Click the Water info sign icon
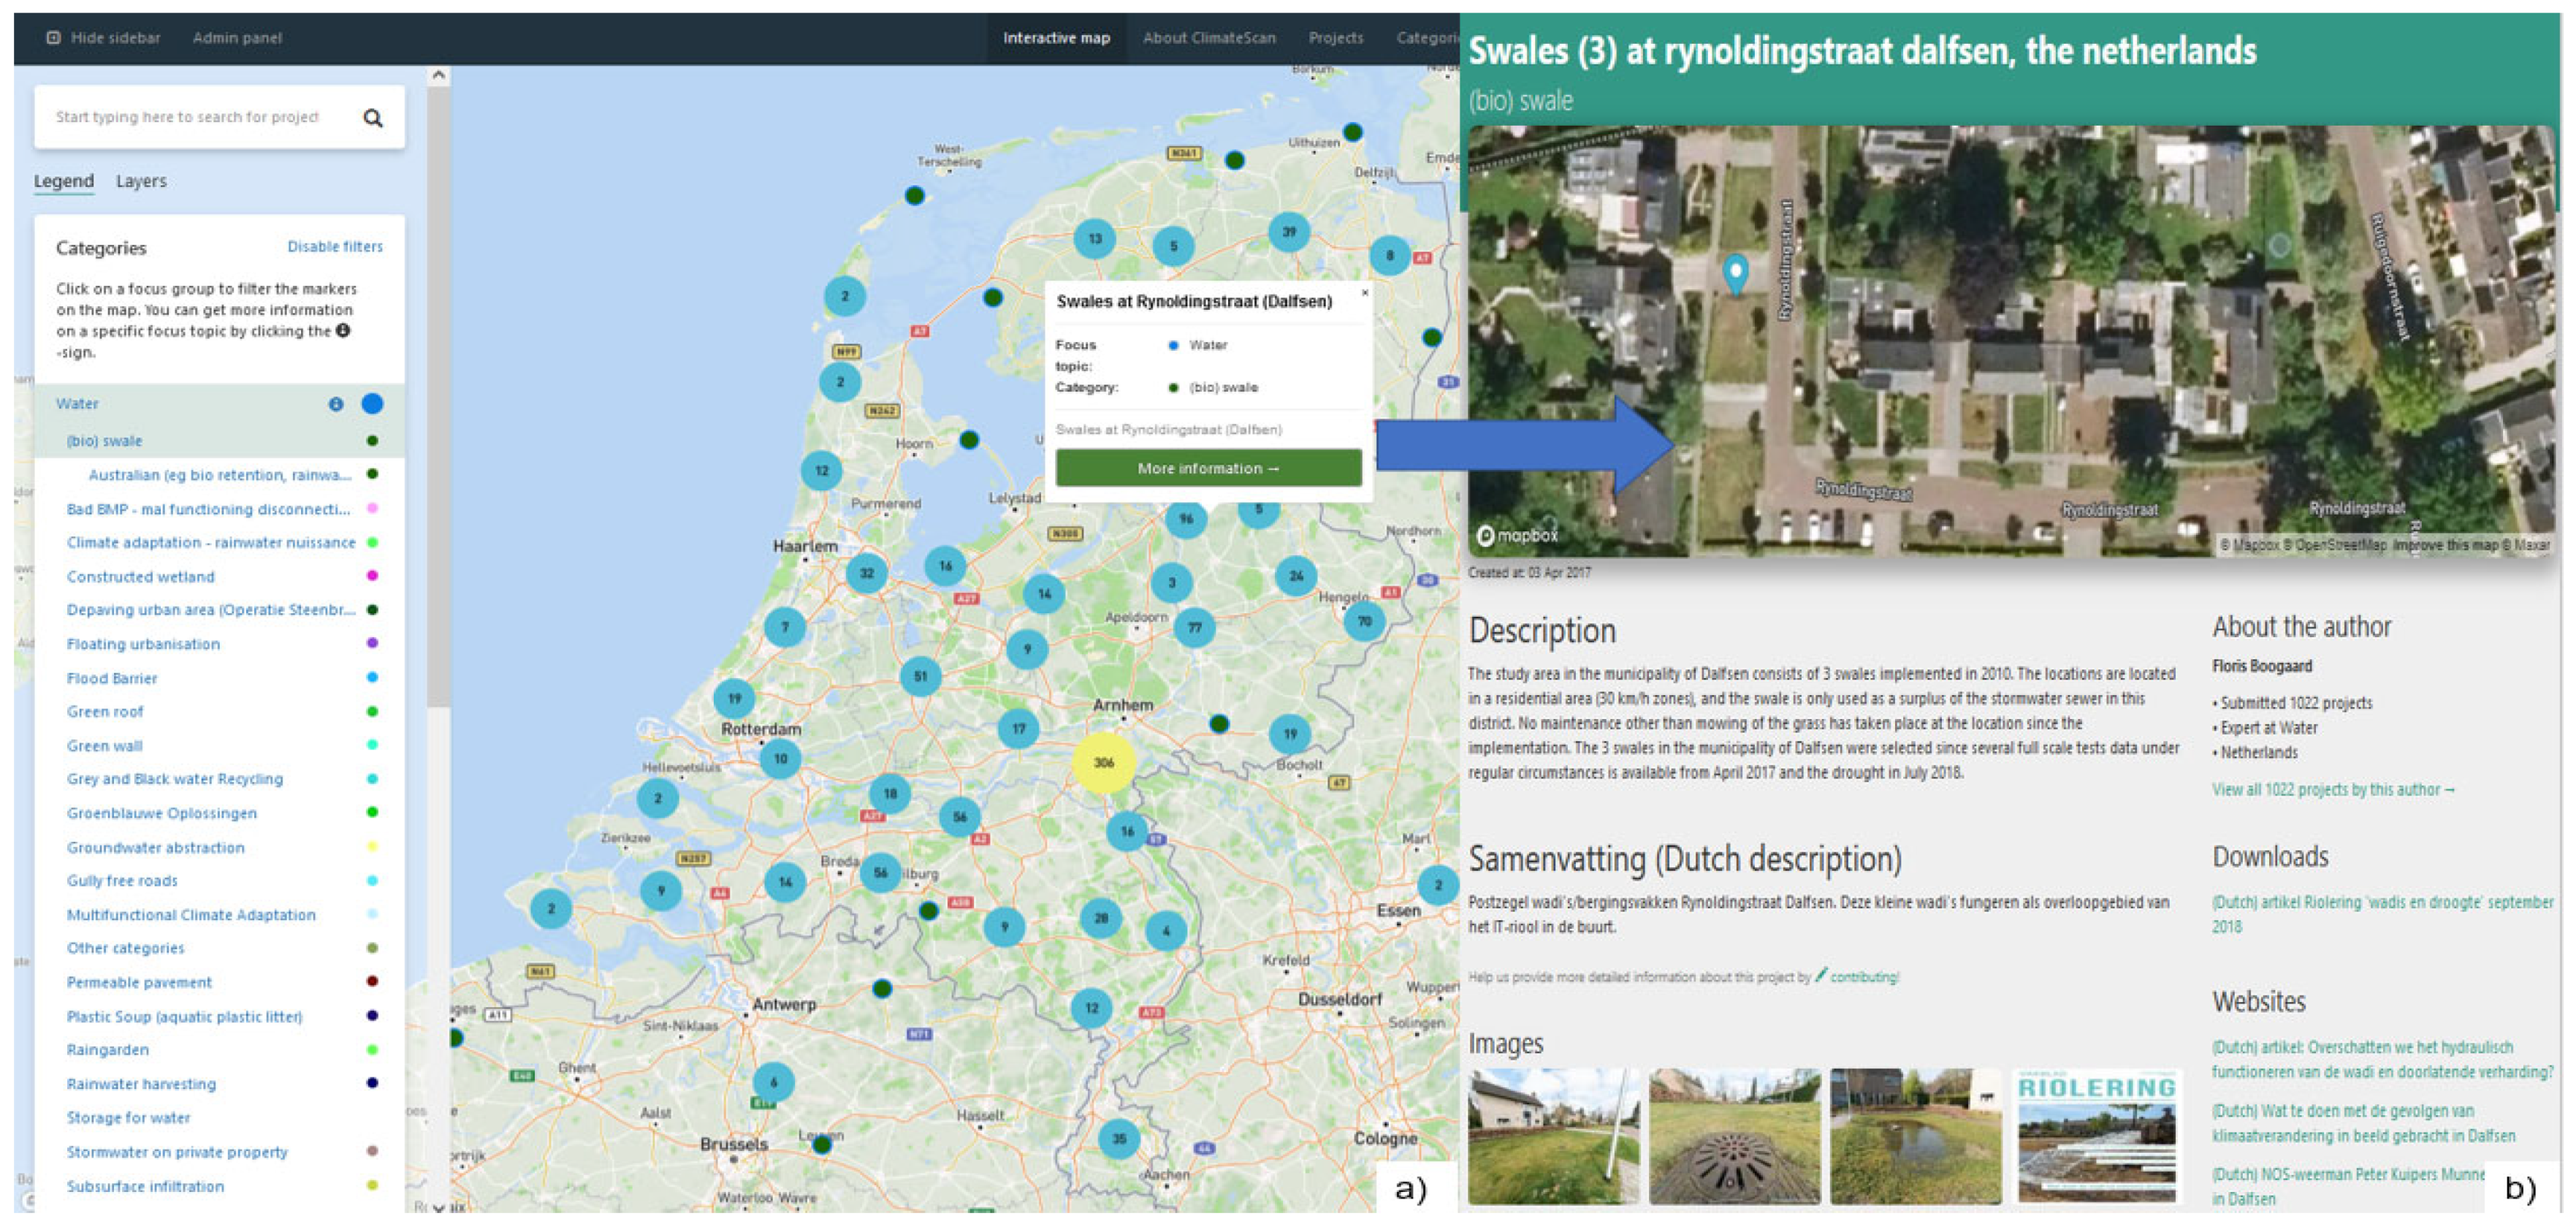 (336, 404)
